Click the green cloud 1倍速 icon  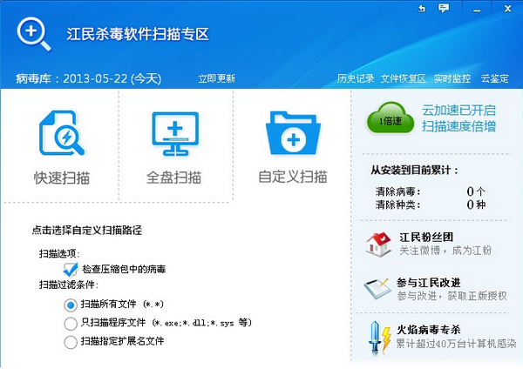point(391,118)
